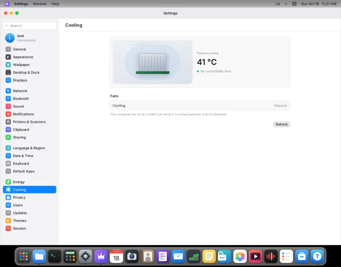Open the Contacts app in dock
341x267 pixels.
tap(147, 256)
